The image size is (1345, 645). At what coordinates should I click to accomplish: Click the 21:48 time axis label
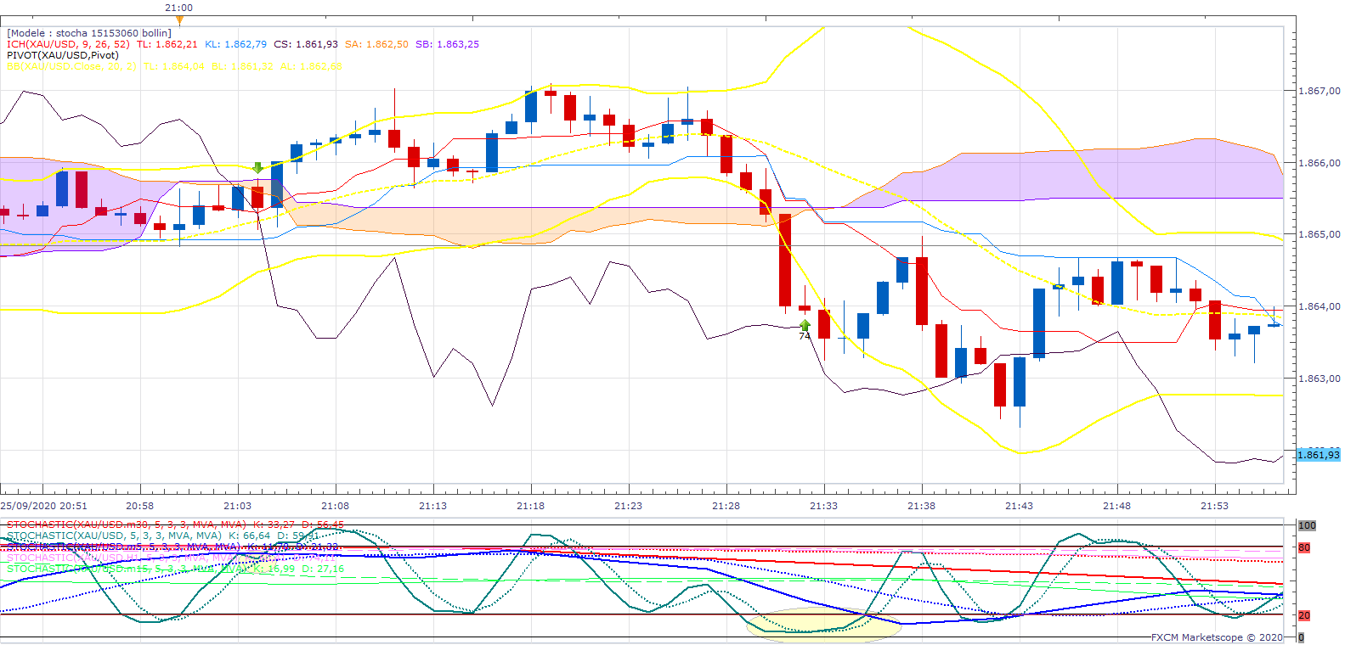[x=1116, y=506]
